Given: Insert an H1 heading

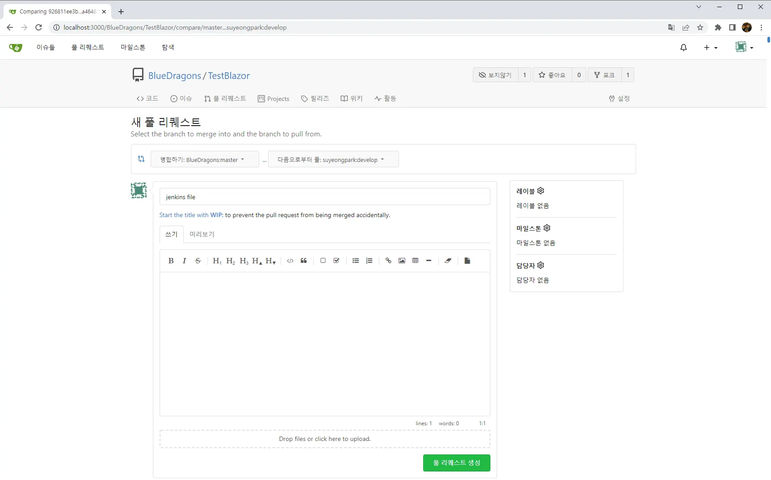Looking at the screenshot, I should tap(217, 261).
